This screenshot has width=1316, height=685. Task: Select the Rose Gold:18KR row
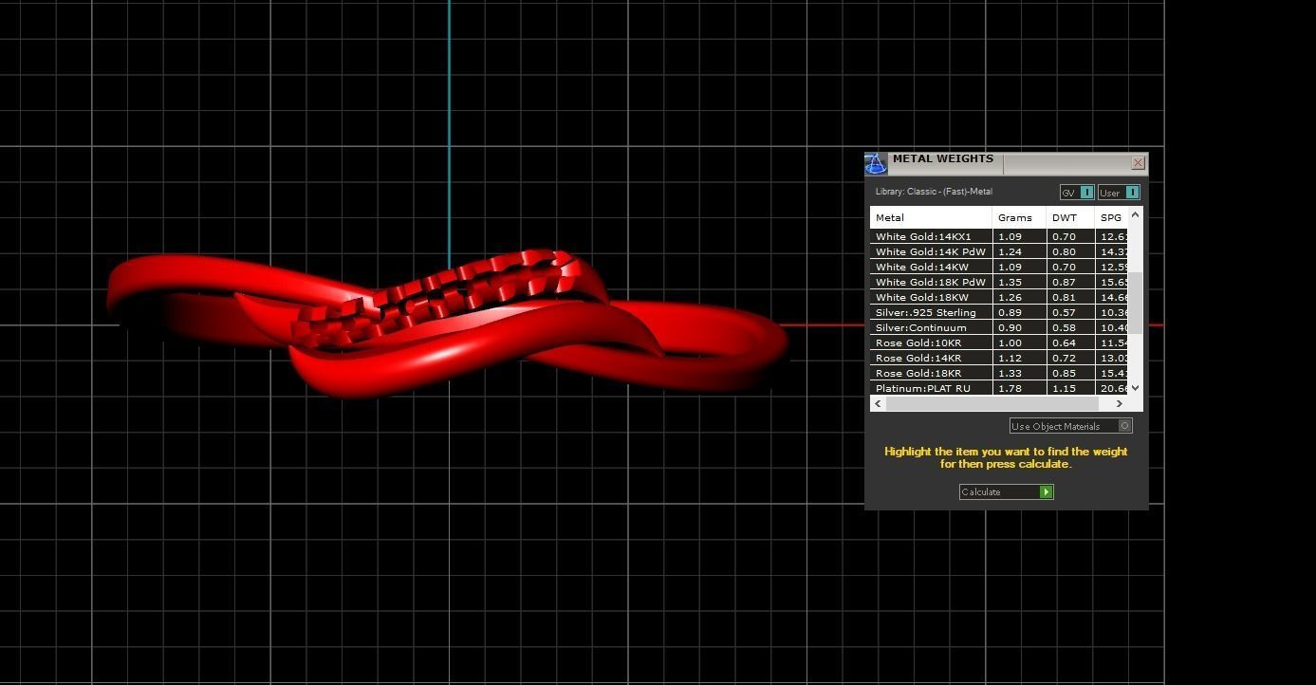tap(999, 373)
